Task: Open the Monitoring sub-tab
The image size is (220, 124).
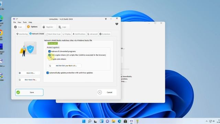Action: [x=22, y=34]
